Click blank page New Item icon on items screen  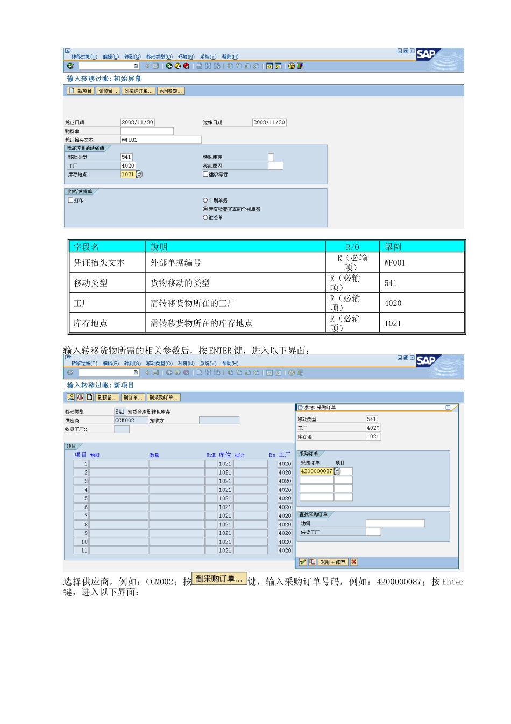point(90,397)
